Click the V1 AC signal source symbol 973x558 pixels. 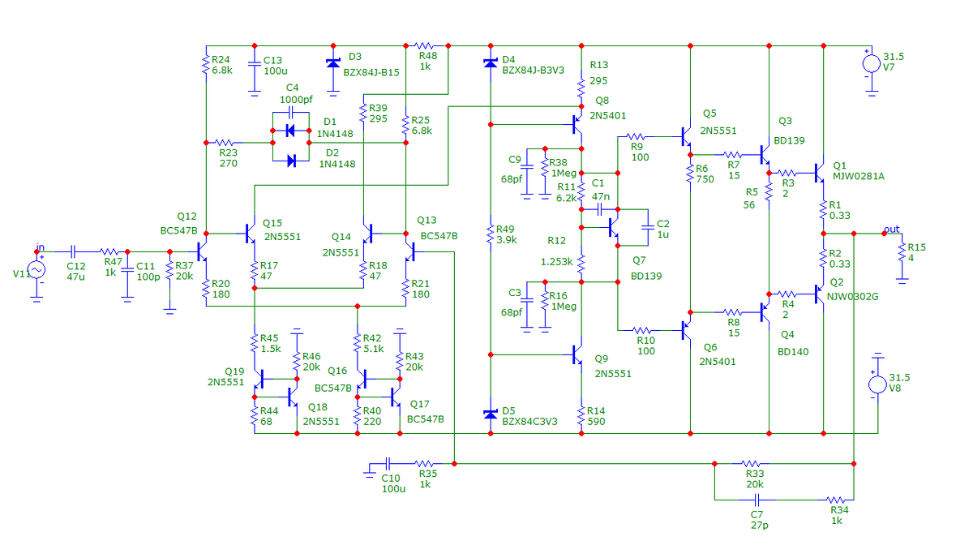click(36, 270)
